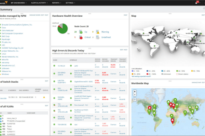The image size is (205, 136).
Task: Click the Warning status icon
Action: click(x=98, y=32)
